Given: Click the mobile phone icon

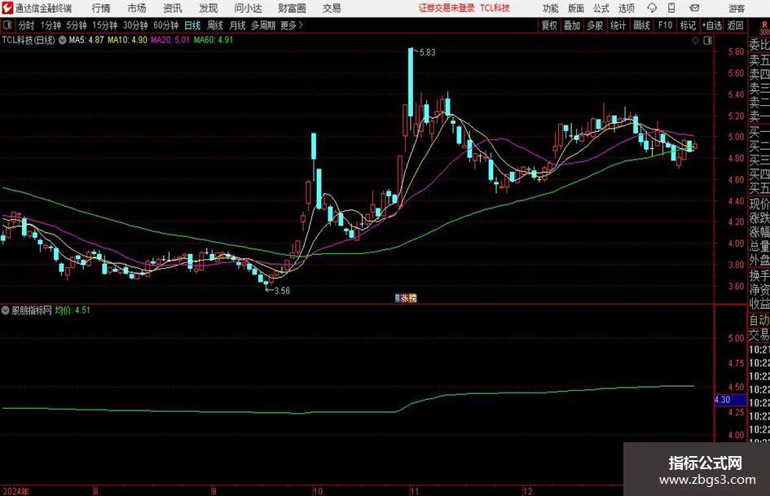Looking at the screenshot, I should (671, 8).
